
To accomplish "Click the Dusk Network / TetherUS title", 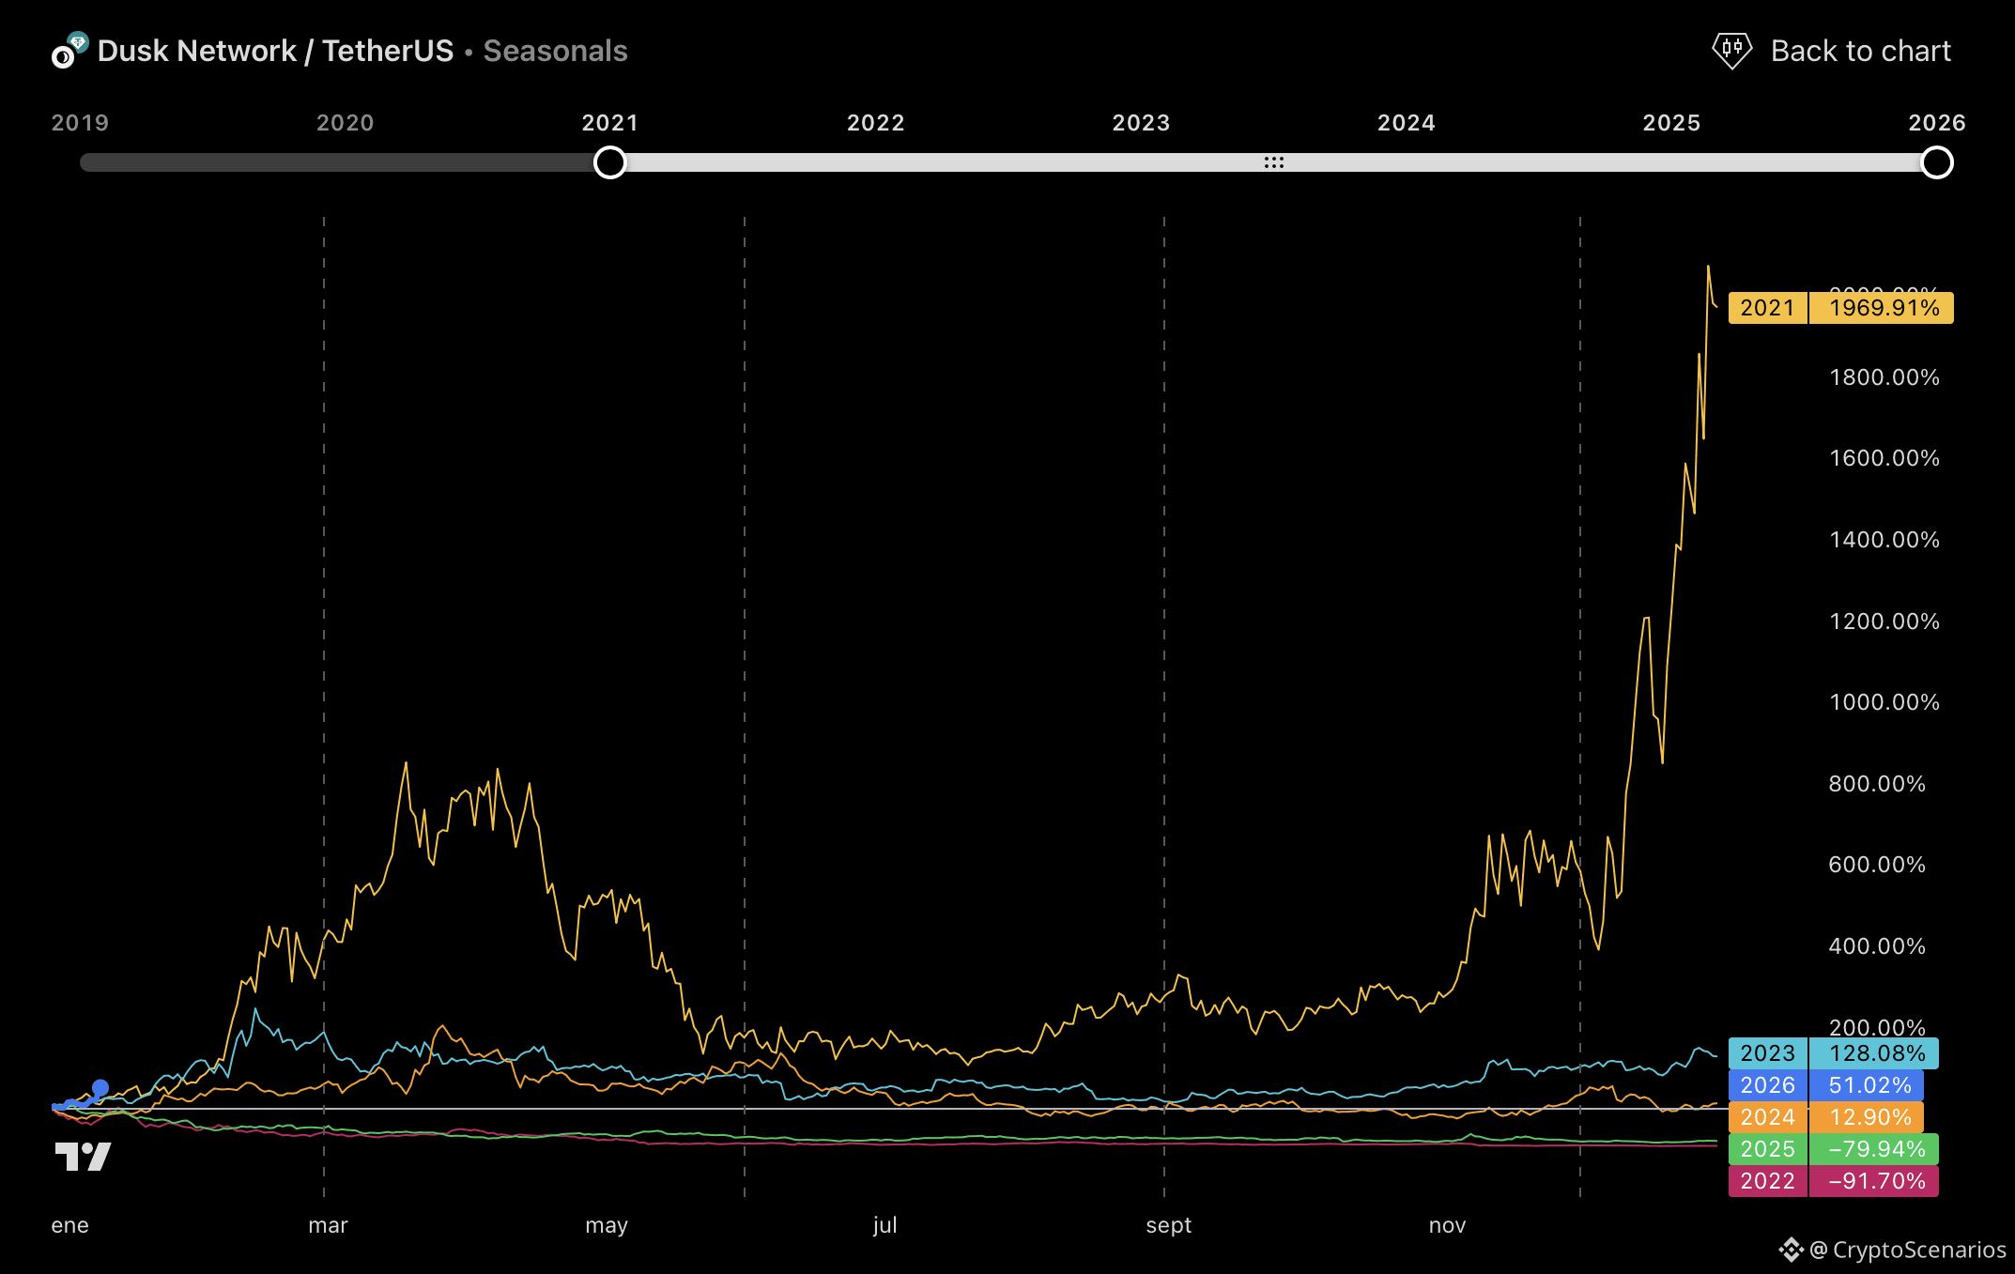I will [275, 51].
